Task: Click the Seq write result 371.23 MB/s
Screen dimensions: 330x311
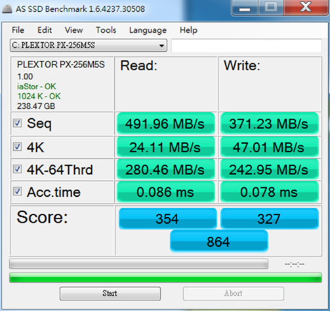Action: (270, 123)
